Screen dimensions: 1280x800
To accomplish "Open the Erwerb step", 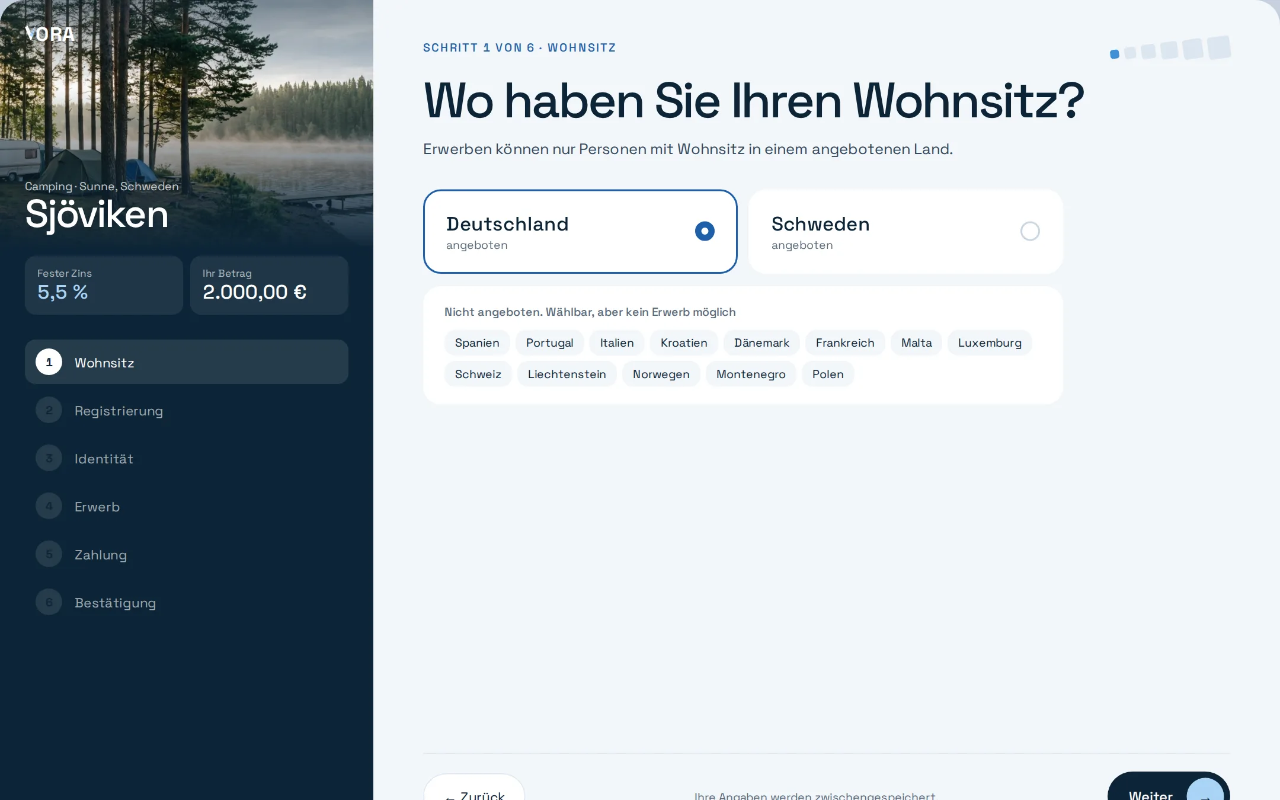I will coord(187,506).
